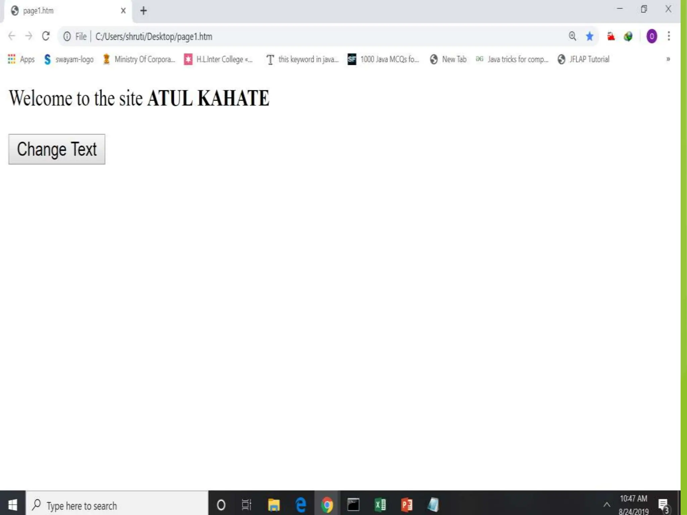Image resolution: width=687 pixels, height=515 pixels.
Task: Reload the page with the refresh icon
Action: (46, 36)
